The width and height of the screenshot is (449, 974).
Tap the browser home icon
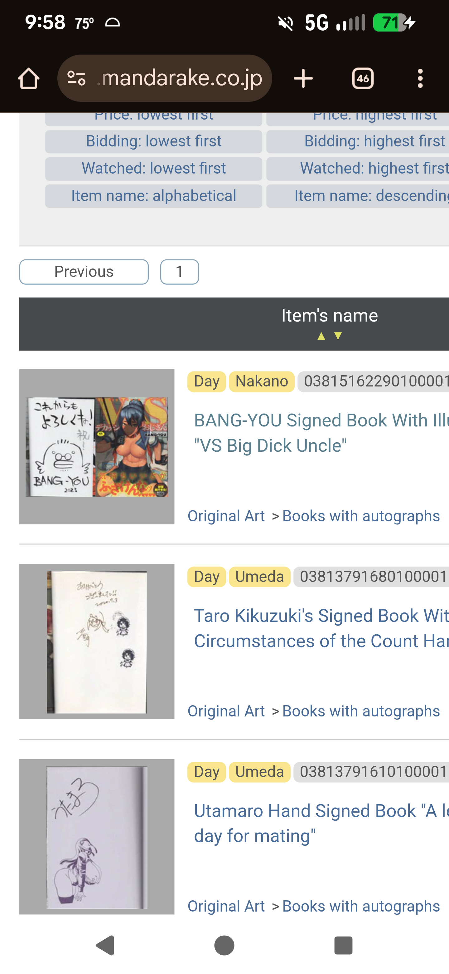[x=29, y=79]
